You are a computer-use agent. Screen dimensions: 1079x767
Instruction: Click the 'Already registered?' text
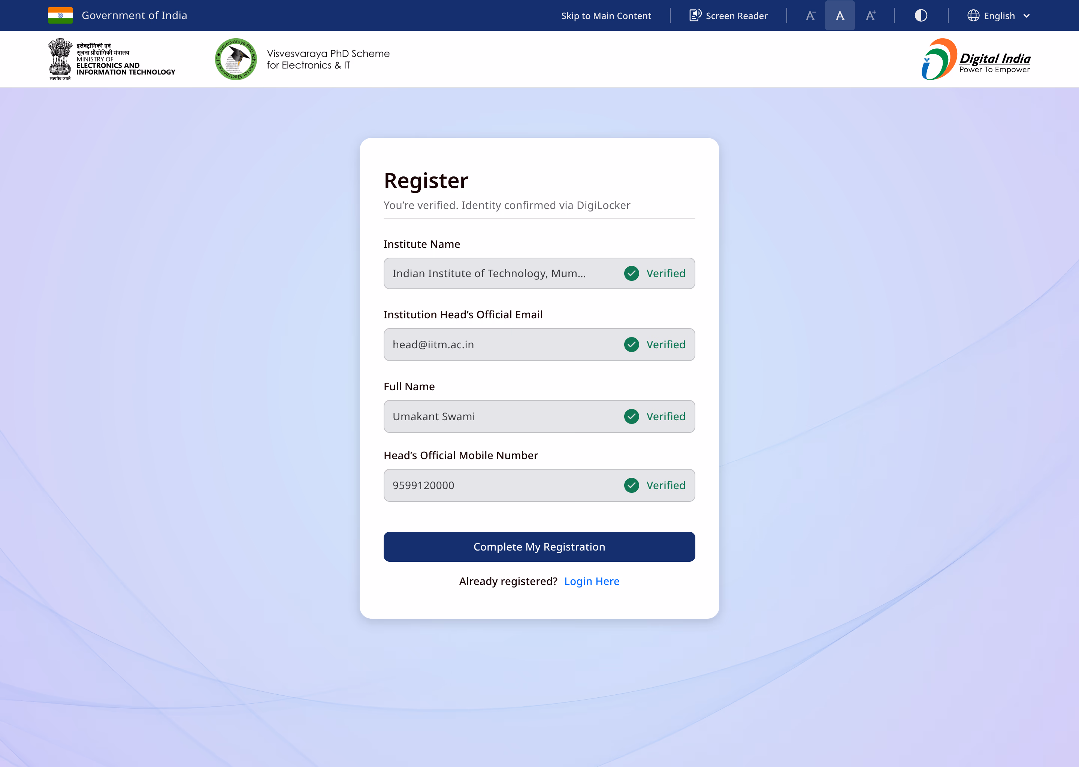click(x=508, y=581)
